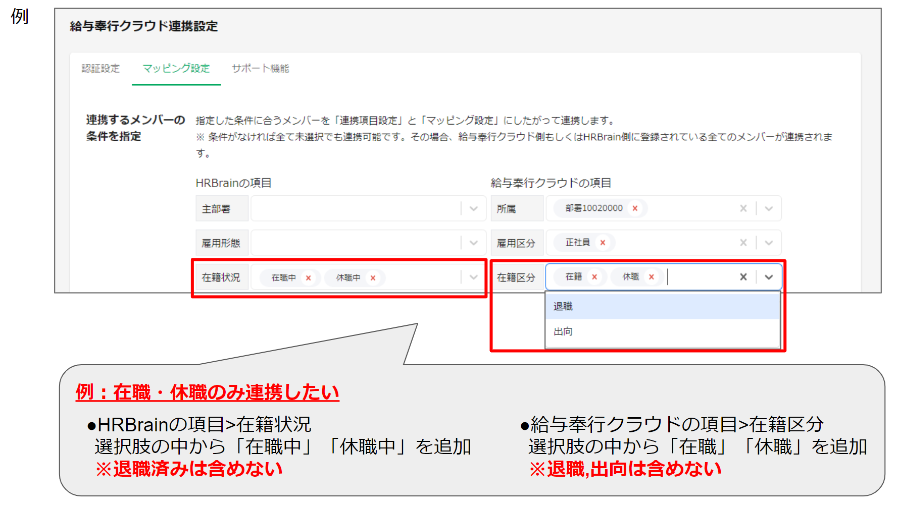The width and height of the screenshot is (897, 507).
Task: Open the 雇用区分 dropdown chevron
Action: [x=769, y=243]
